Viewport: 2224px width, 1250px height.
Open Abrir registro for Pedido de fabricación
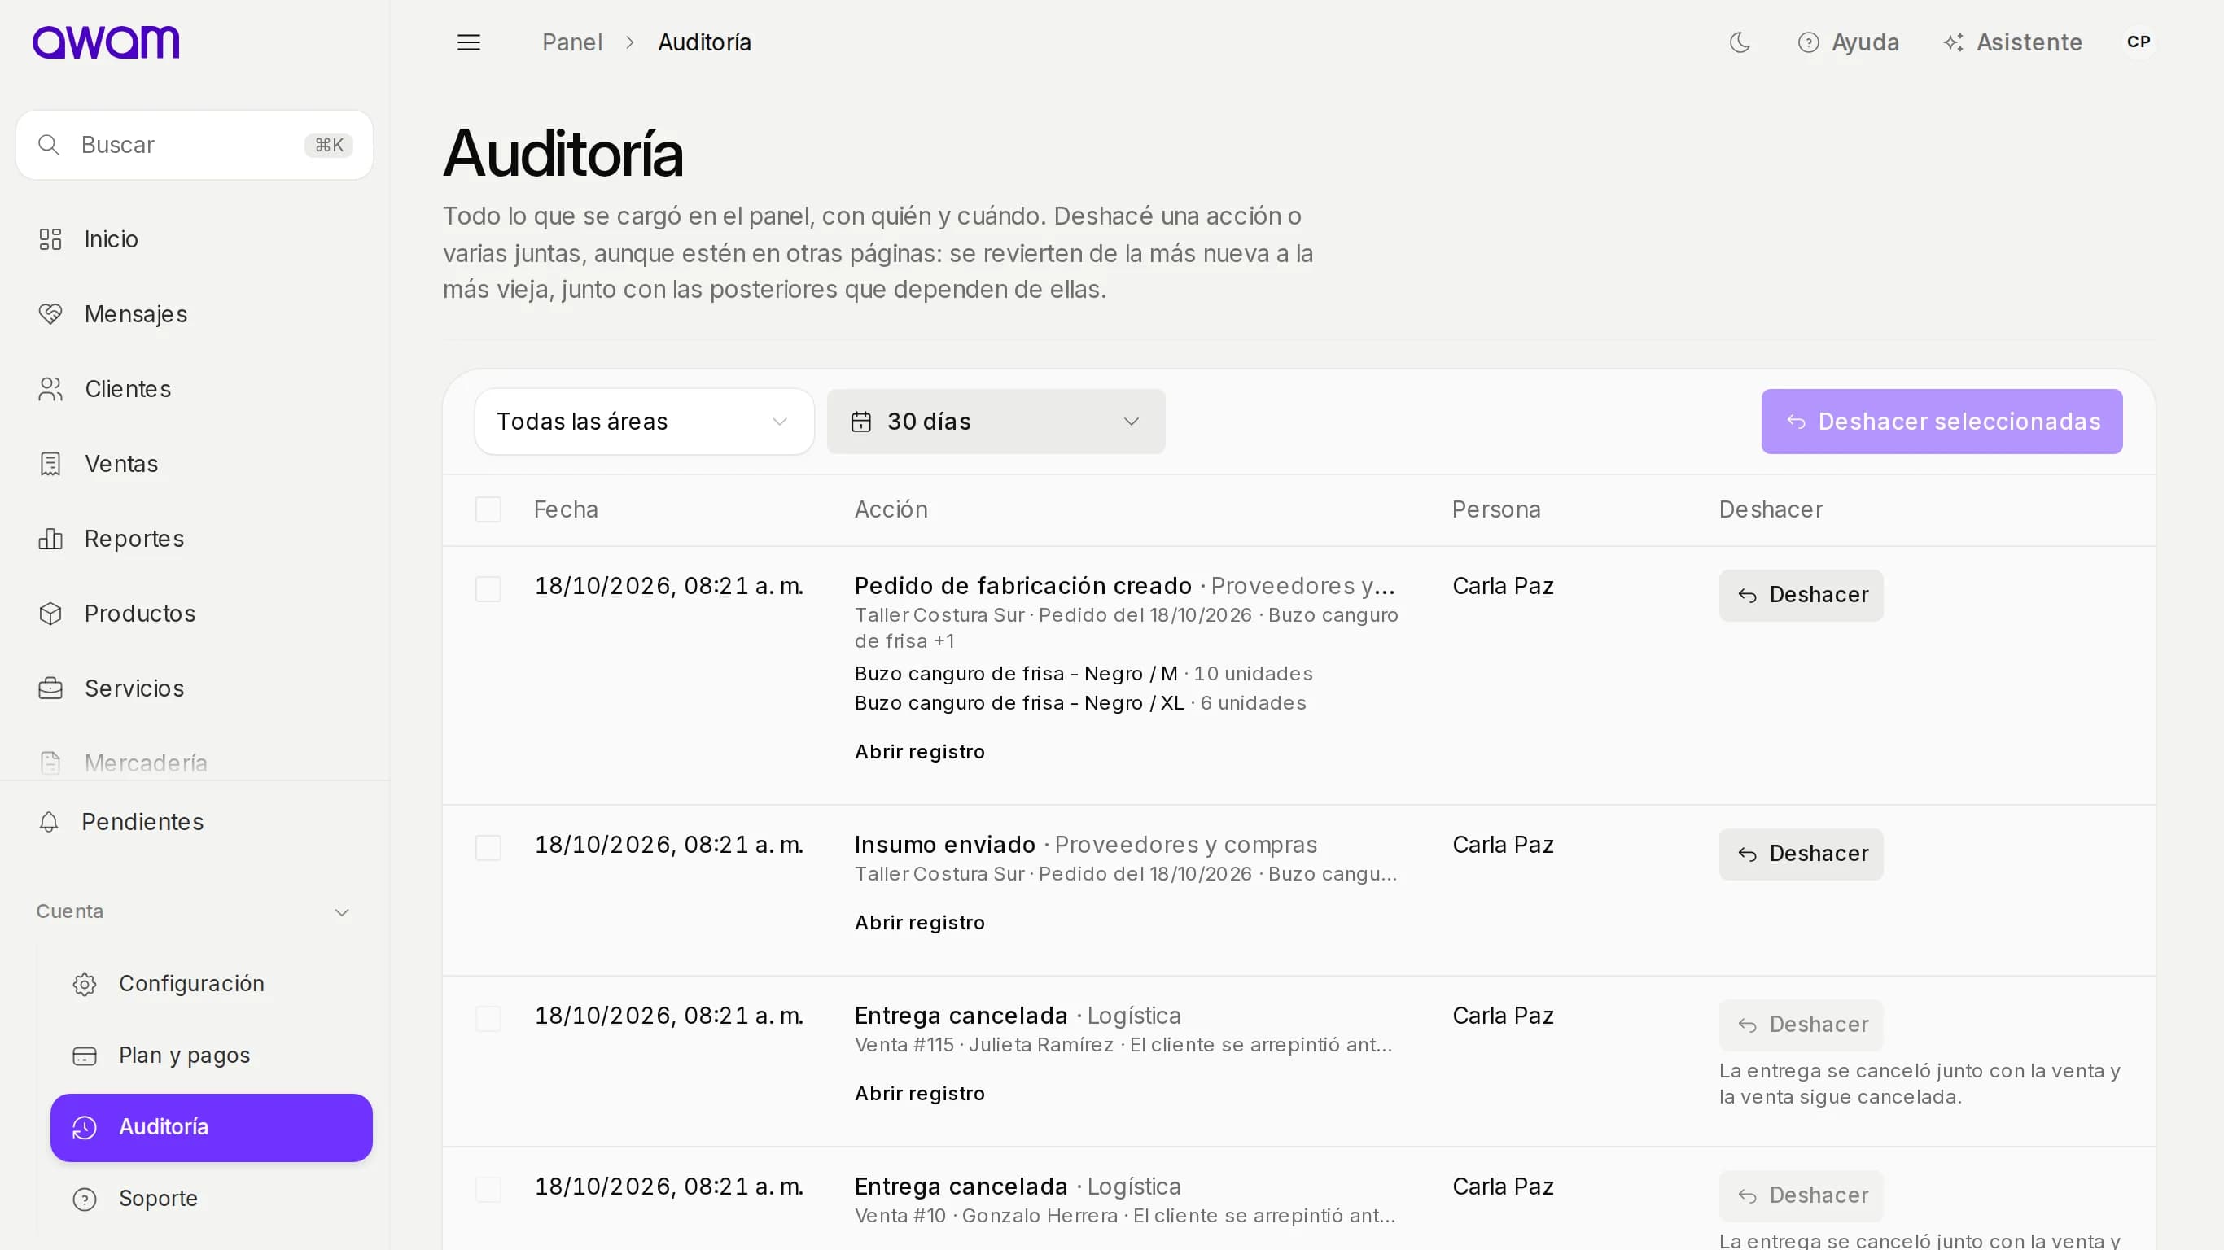919,752
